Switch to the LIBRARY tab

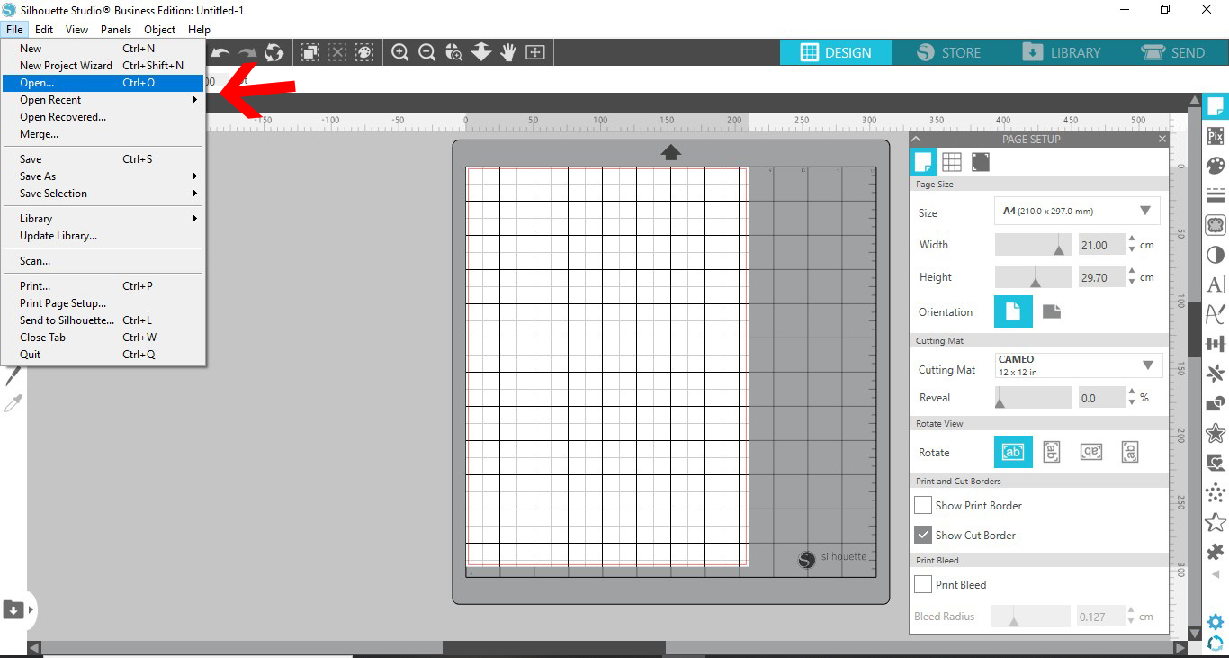(1061, 52)
